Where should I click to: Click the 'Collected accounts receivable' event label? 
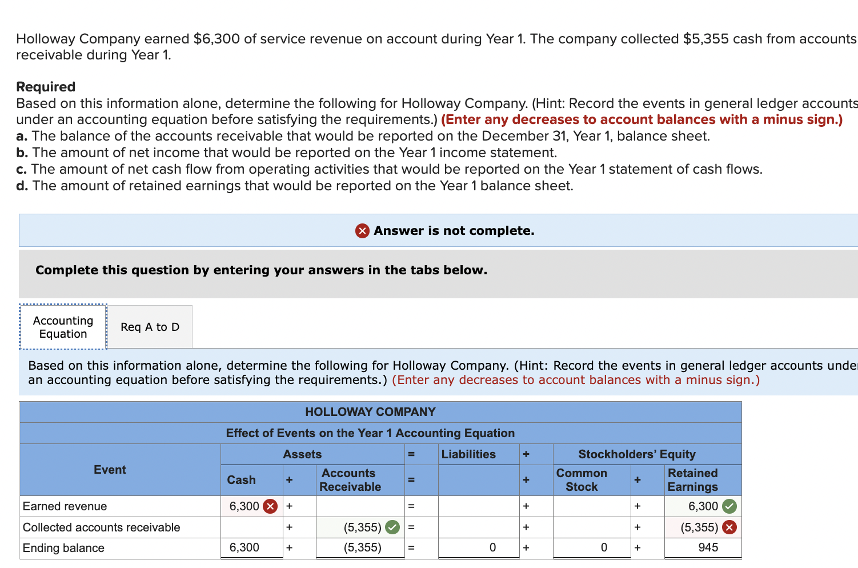coord(101,527)
